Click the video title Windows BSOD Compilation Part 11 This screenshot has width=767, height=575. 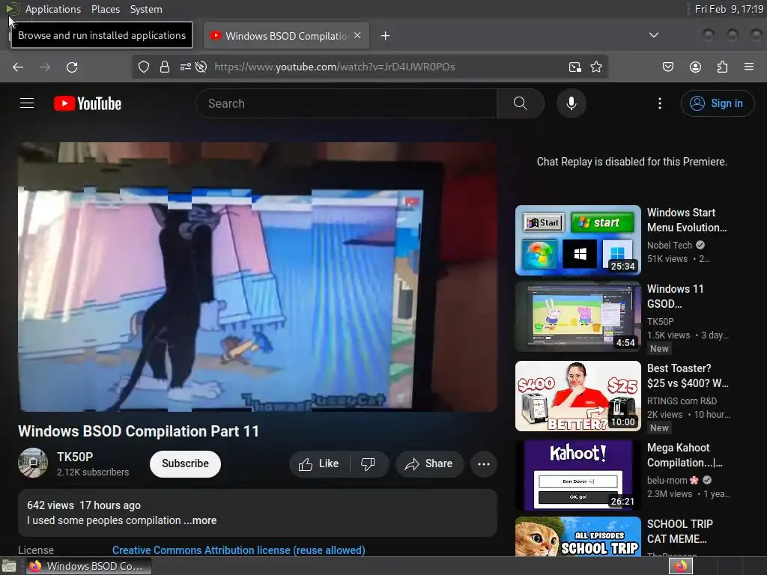point(139,431)
